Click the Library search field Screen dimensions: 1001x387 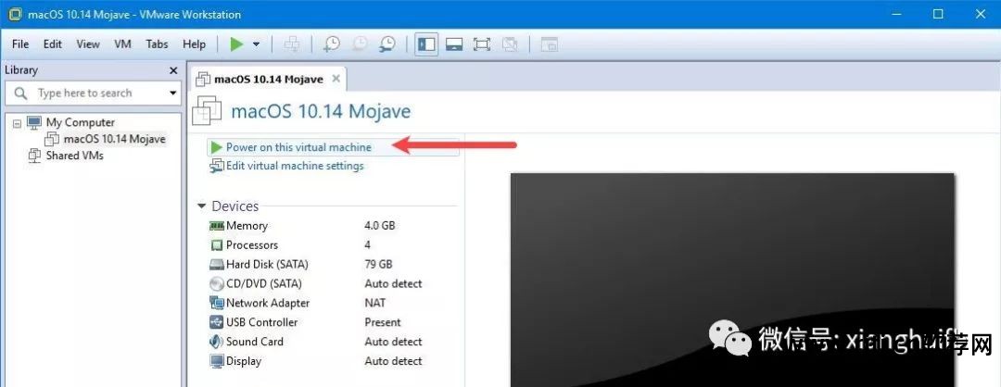click(x=93, y=94)
